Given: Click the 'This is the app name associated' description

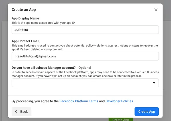Looking at the screenshot, I should [43, 23].
